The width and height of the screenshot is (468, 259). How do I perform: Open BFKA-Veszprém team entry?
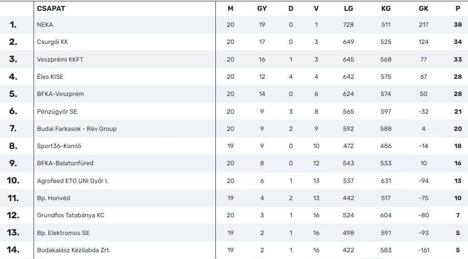(60, 94)
